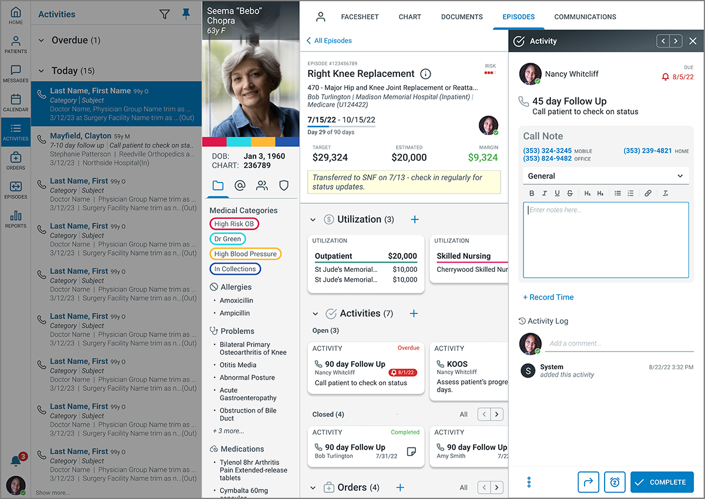The height and width of the screenshot is (499, 705).
Task: Click the snooze clock icon button
Action: click(615, 482)
